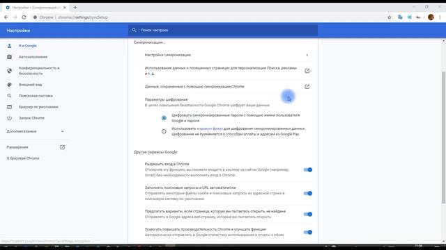Toggle Предлагать варианты, если страница не найдена
Screen dimensions: 446x250
pos(308,214)
